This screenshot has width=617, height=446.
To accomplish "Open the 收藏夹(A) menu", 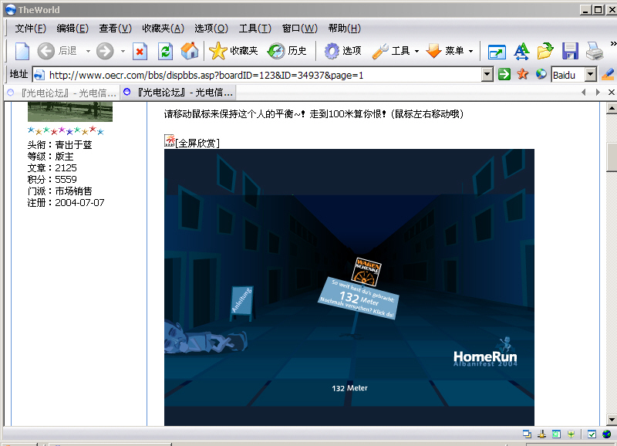I will coord(163,29).
